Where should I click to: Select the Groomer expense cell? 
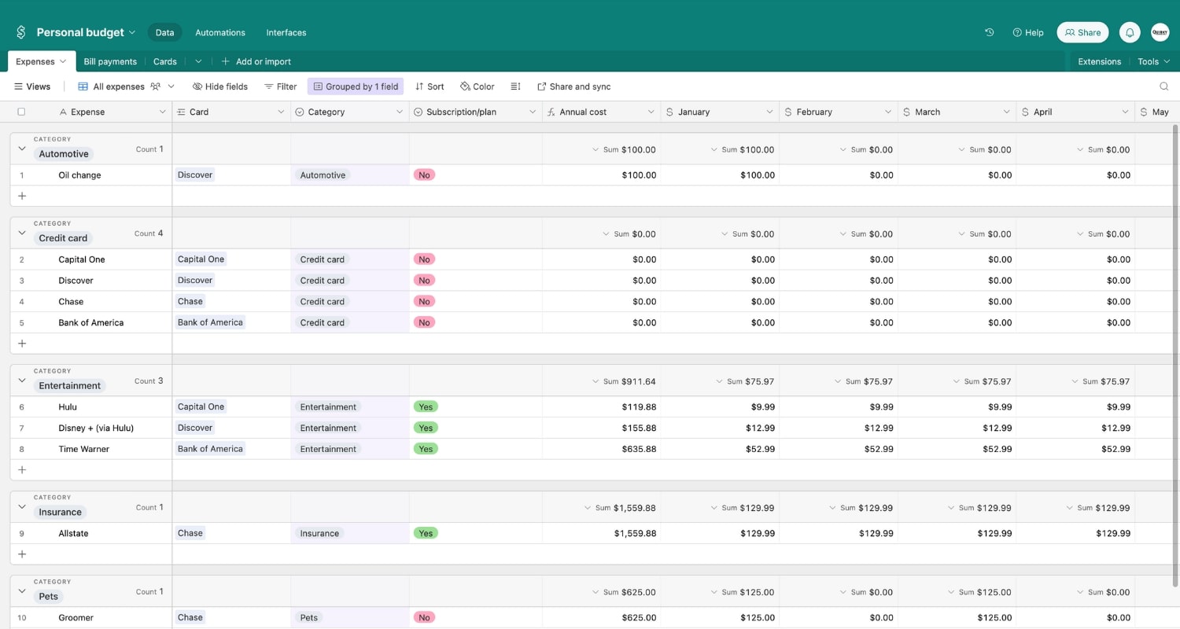(91, 617)
